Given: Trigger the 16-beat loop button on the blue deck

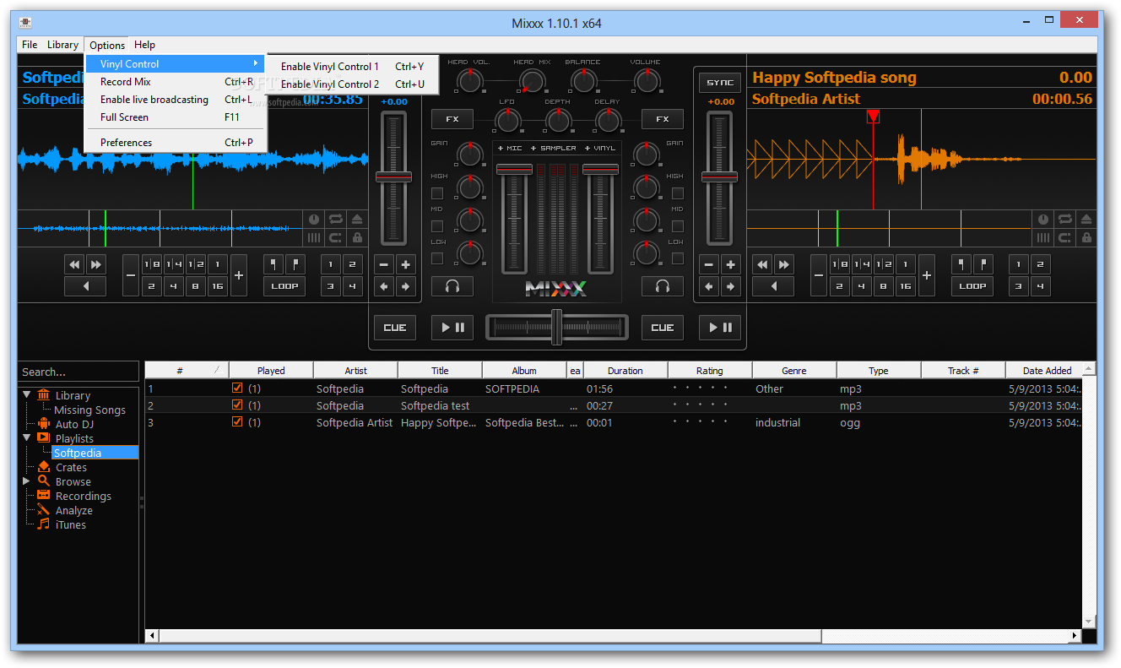Looking at the screenshot, I should click(x=218, y=286).
